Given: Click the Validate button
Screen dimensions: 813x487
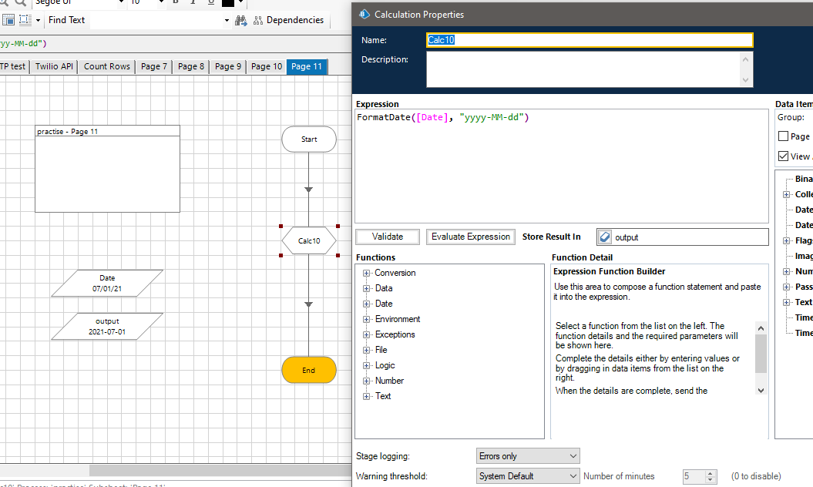Looking at the screenshot, I should pos(388,237).
